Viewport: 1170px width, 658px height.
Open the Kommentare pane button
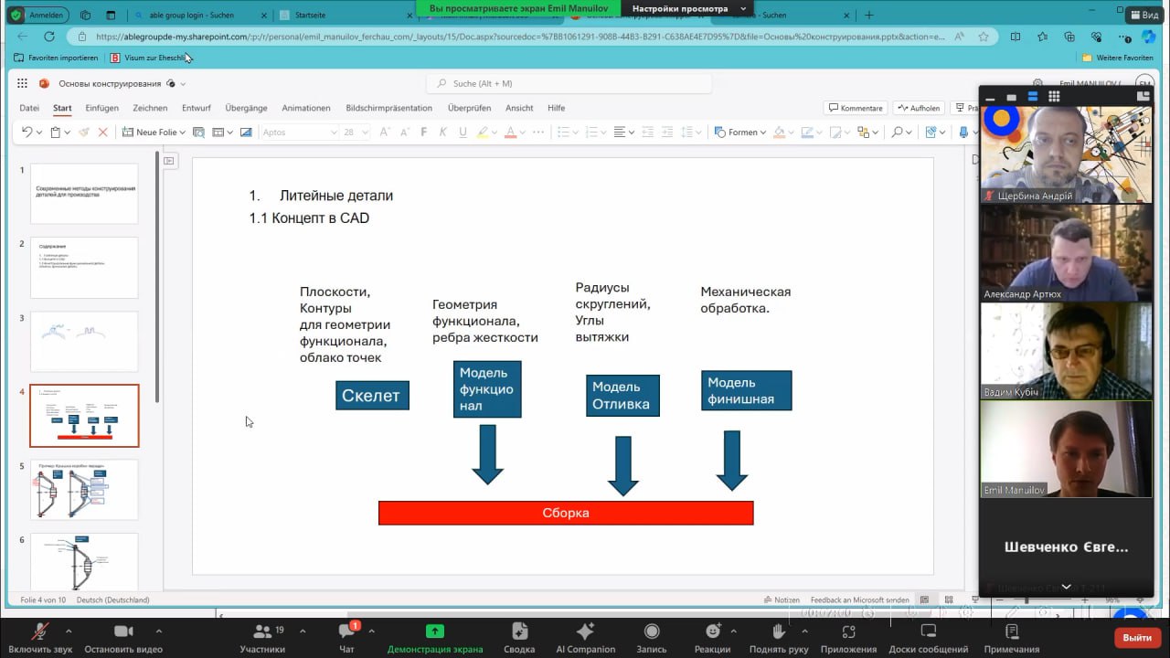coord(856,108)
